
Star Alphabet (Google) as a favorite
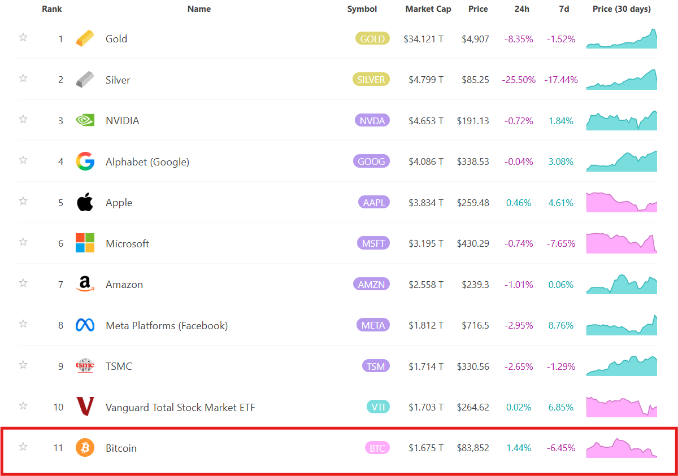[23, 160]
